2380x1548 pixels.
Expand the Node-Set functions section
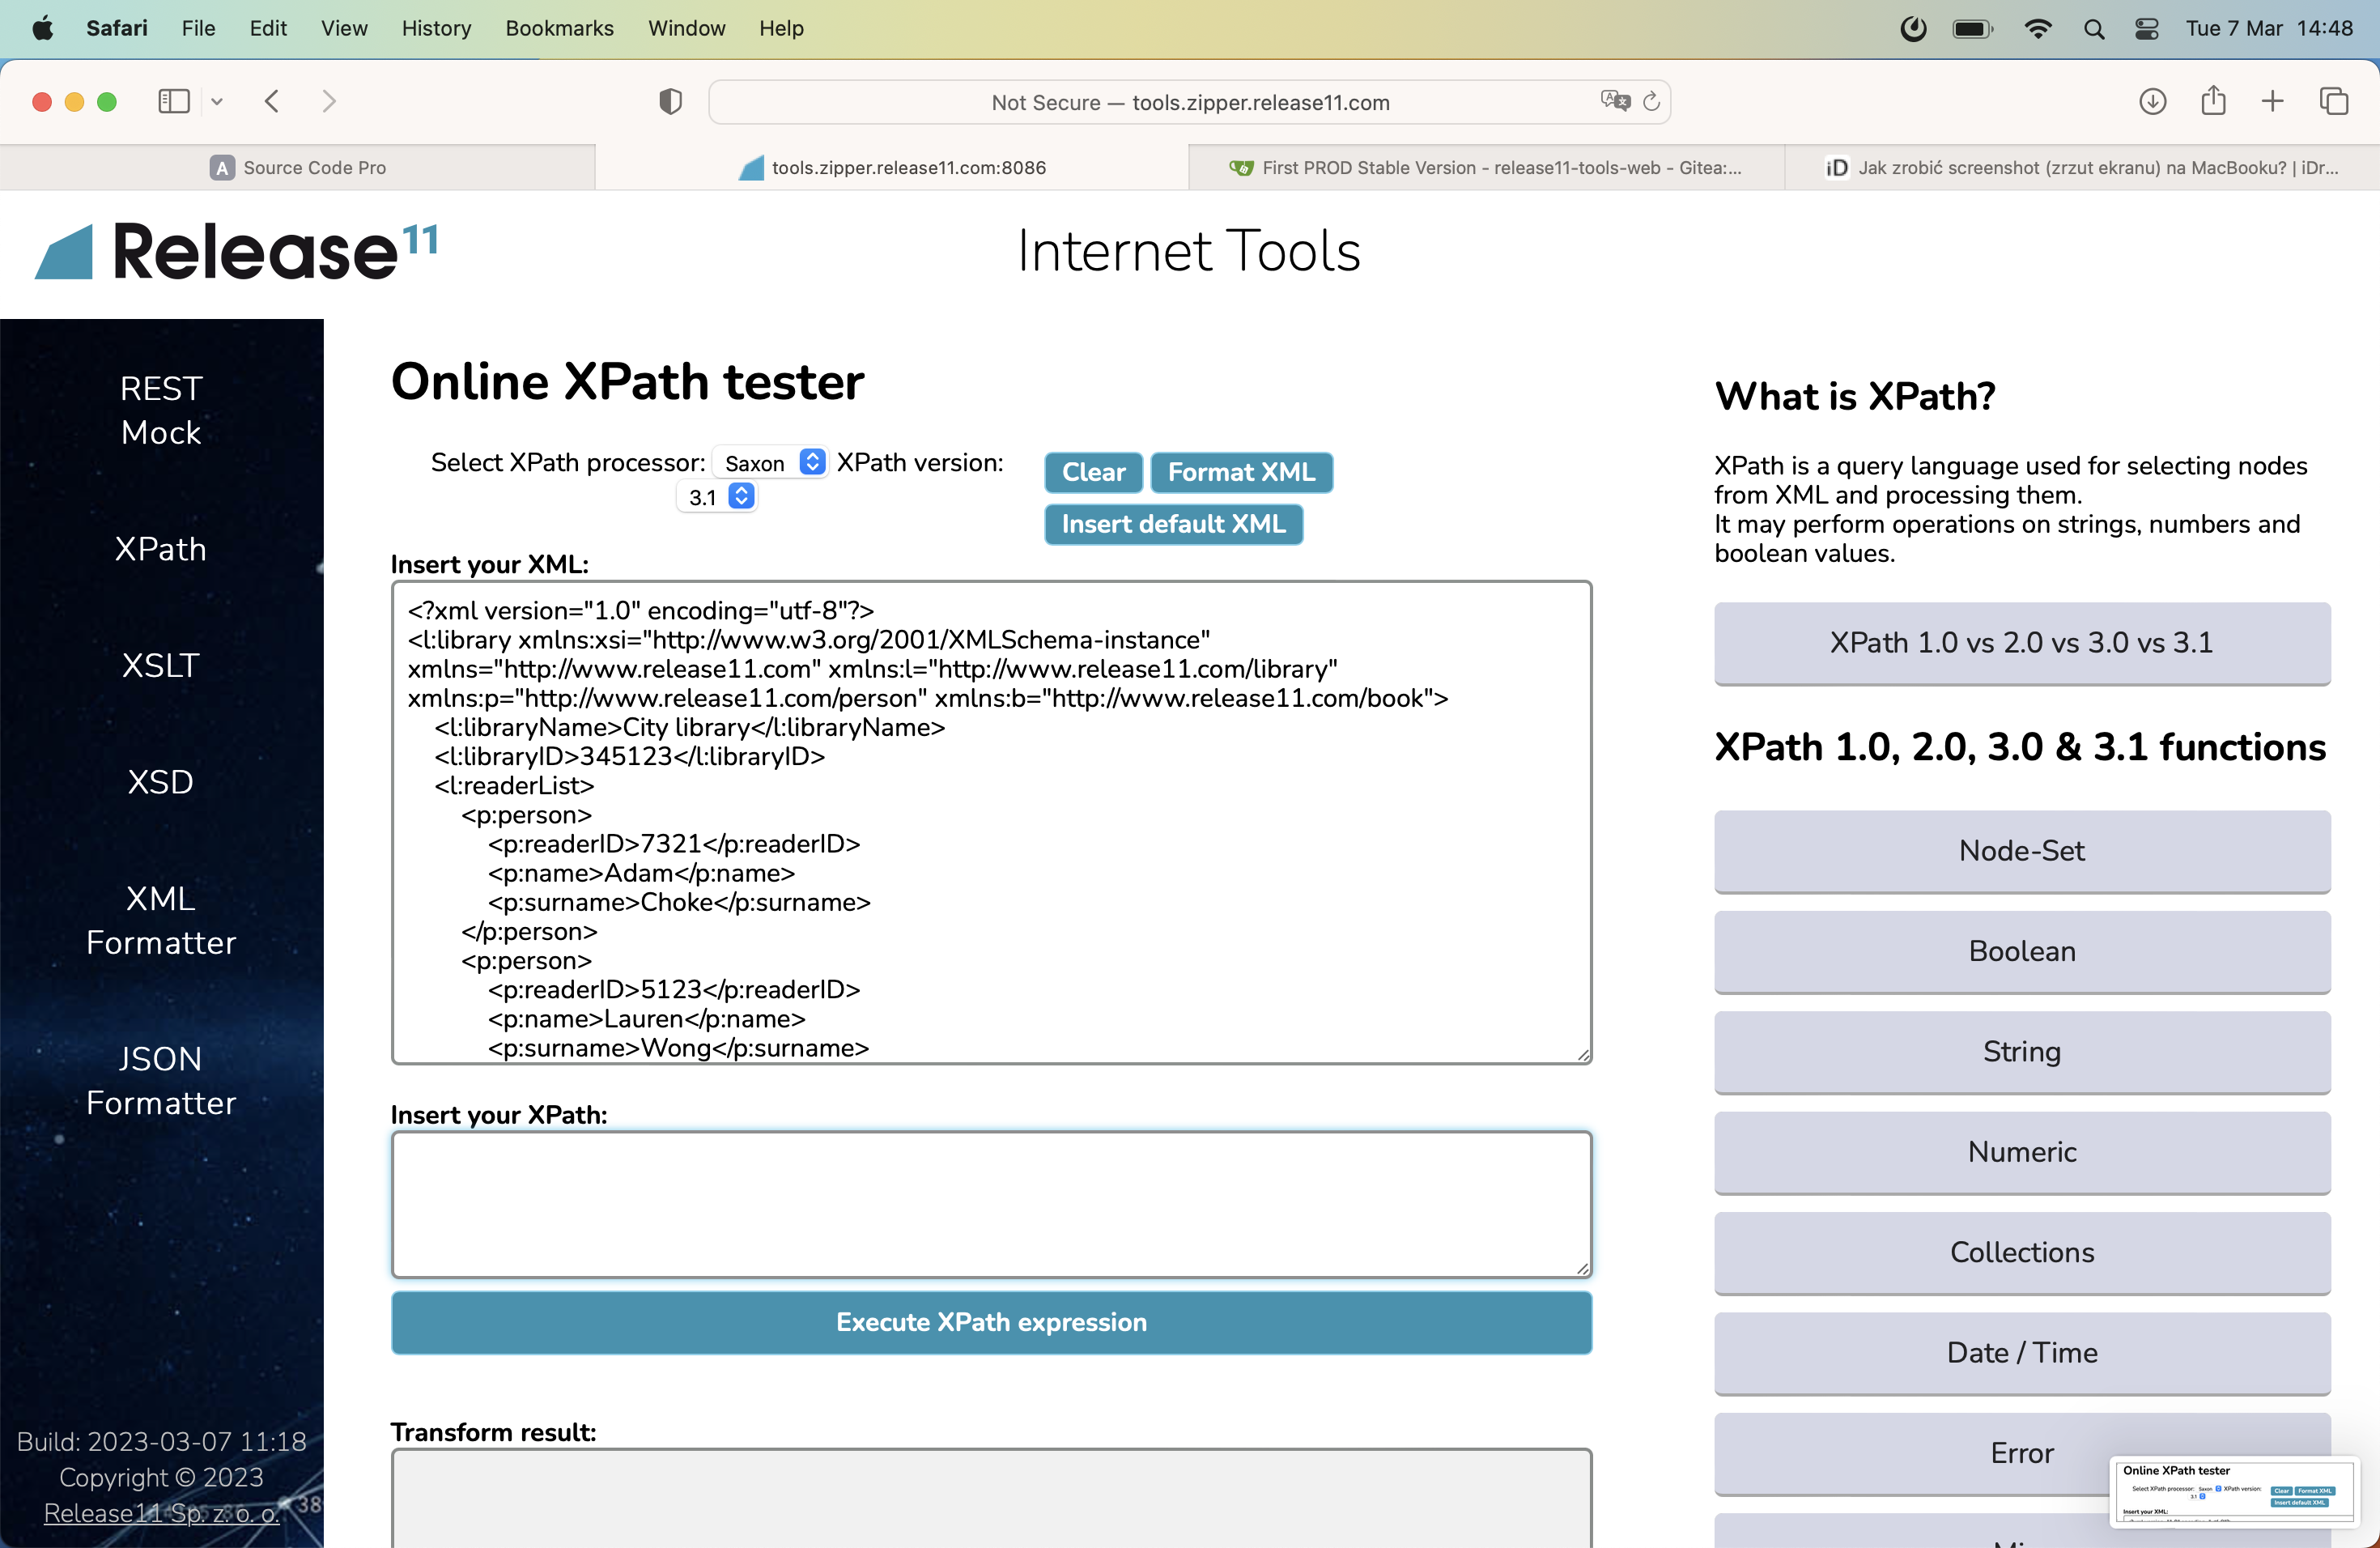point(2021,850)
